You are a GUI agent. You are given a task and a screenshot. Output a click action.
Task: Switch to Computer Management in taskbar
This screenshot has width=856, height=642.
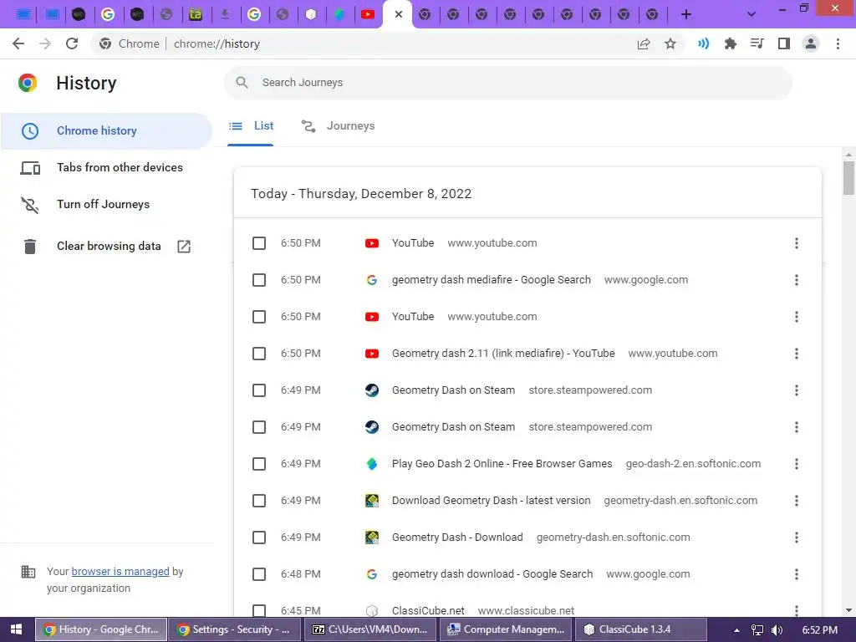tap(505, 629)
